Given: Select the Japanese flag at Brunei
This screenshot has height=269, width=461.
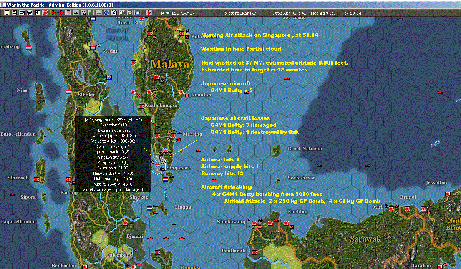Looking at the screenshot, I should (x=407, y=208).
